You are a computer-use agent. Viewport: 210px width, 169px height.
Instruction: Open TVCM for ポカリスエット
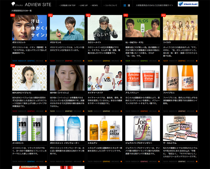coord(15,61)
